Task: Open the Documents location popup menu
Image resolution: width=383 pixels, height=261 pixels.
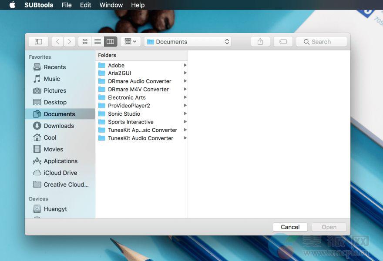Action: click(188, 42)
